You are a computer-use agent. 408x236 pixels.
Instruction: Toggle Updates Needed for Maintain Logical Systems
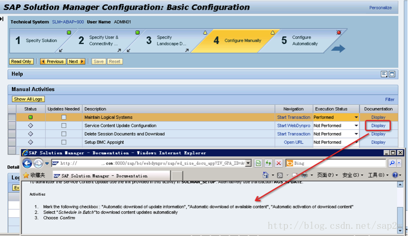coord(64,117)
